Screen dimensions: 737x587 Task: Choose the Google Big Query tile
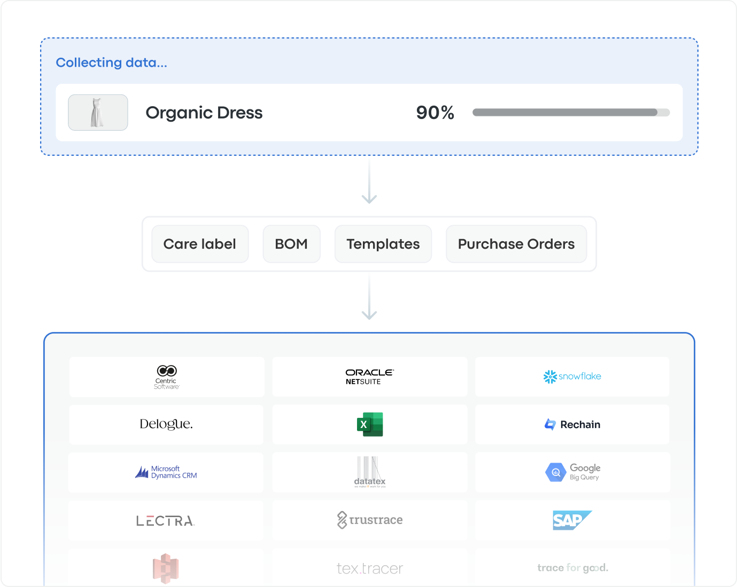572,472
